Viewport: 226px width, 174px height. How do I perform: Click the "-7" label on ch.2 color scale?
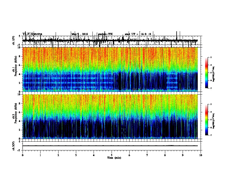pos(210,135)
